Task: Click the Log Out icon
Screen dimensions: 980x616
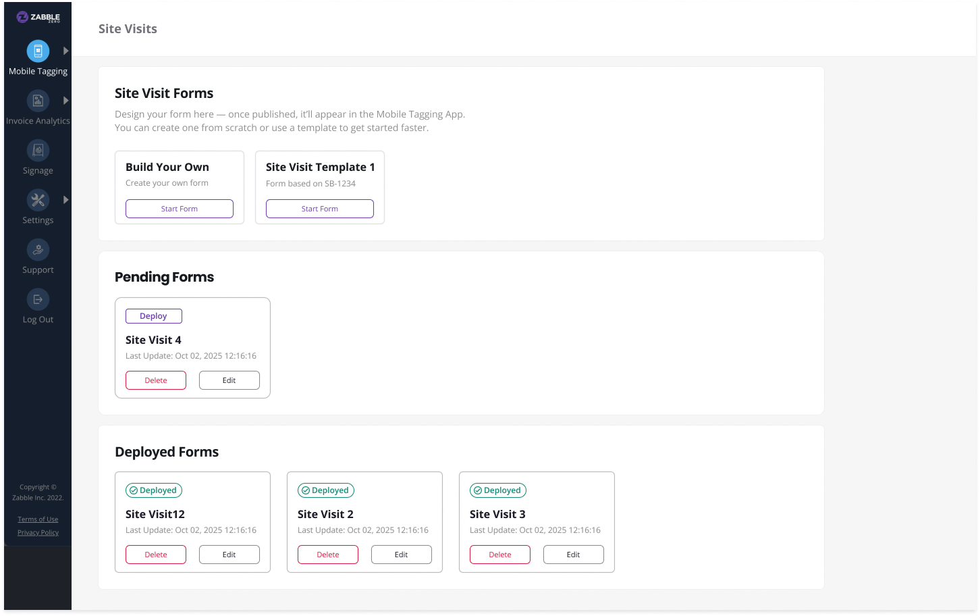Action: point(38,299)
